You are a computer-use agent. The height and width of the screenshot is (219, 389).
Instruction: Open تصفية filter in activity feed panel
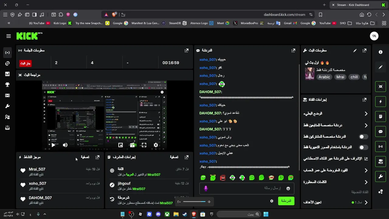tap(85, 157)
